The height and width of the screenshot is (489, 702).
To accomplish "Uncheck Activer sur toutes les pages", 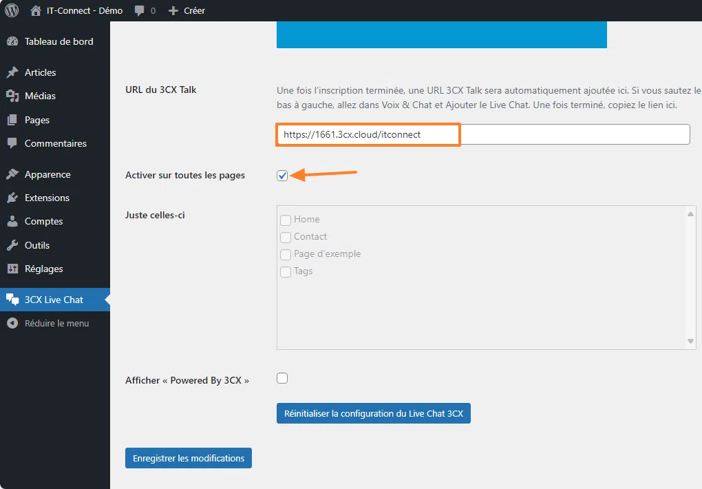I will click(x=282, y=176).
